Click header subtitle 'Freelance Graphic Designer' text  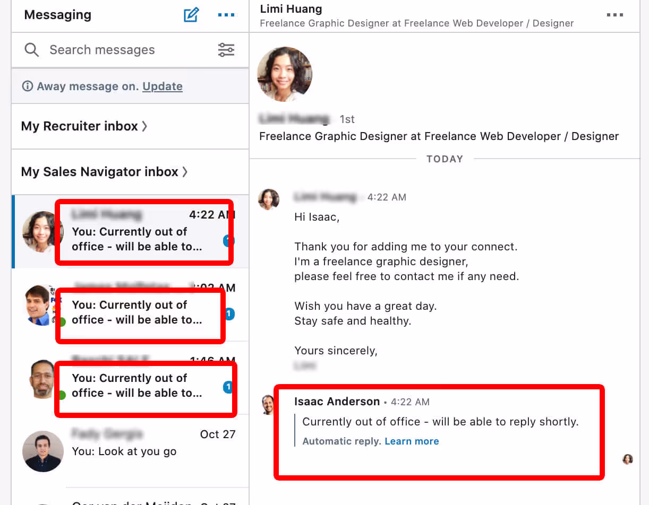click(x=417, y=23)
